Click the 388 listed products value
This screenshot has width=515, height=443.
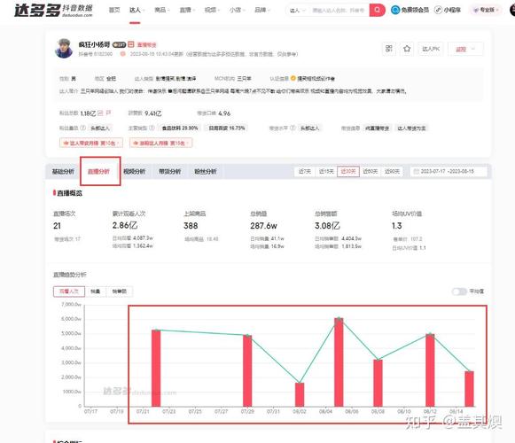pyautogui.click(x=191, y=226)
